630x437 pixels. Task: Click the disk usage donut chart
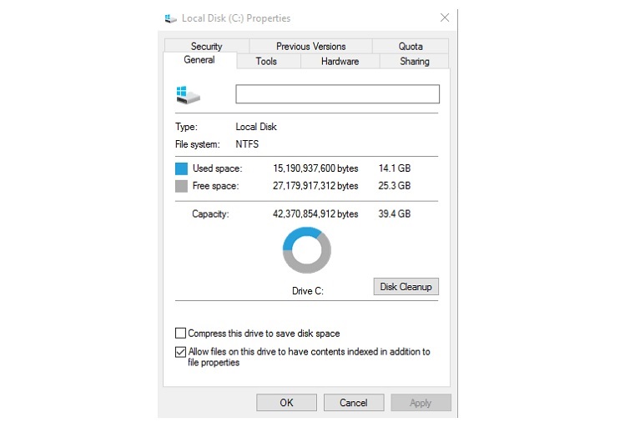click(x=306, y=250)
